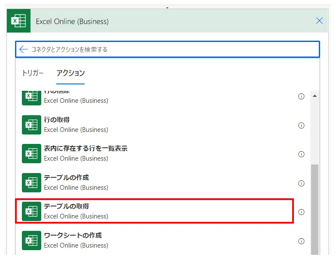This screenshot has height=263, width=336.
Task: Show info for the topmost partially visible action
Action: coord(301,96)
